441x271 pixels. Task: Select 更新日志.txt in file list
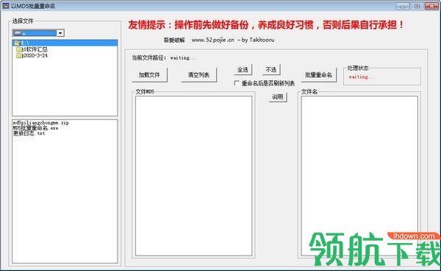tap(29, 133)
